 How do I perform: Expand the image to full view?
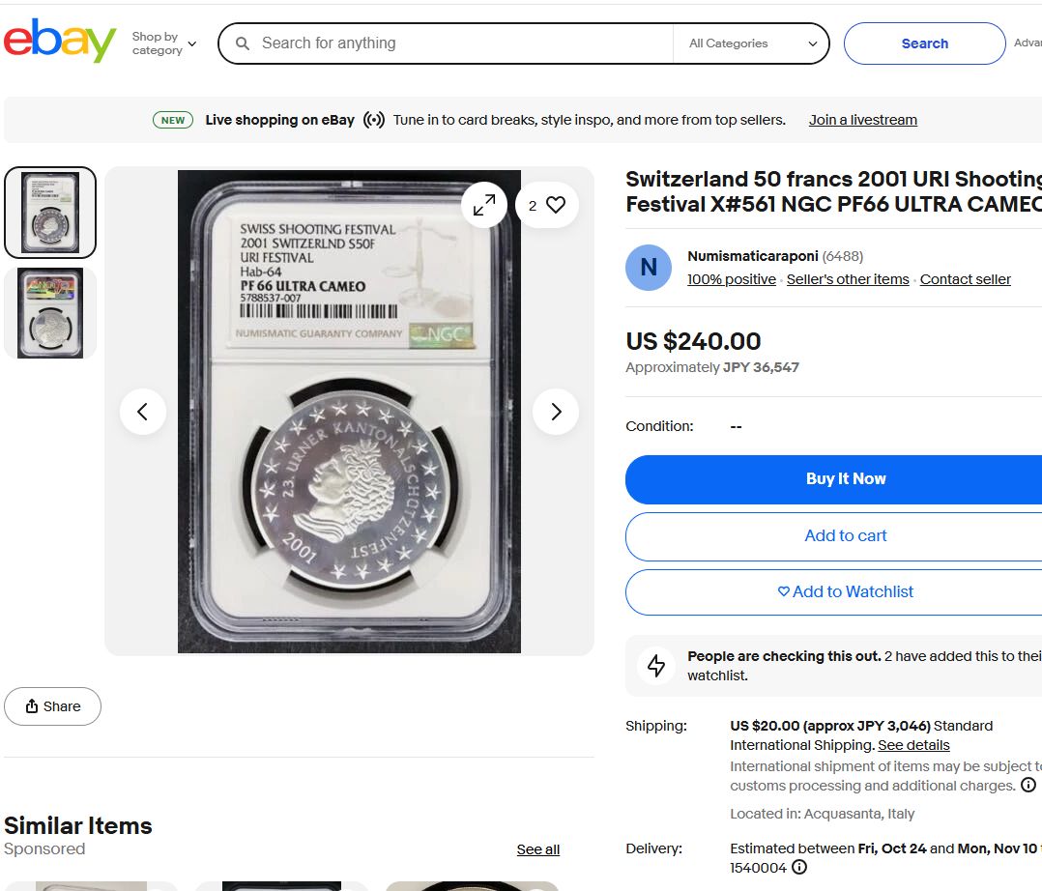[x=484, y=205]
